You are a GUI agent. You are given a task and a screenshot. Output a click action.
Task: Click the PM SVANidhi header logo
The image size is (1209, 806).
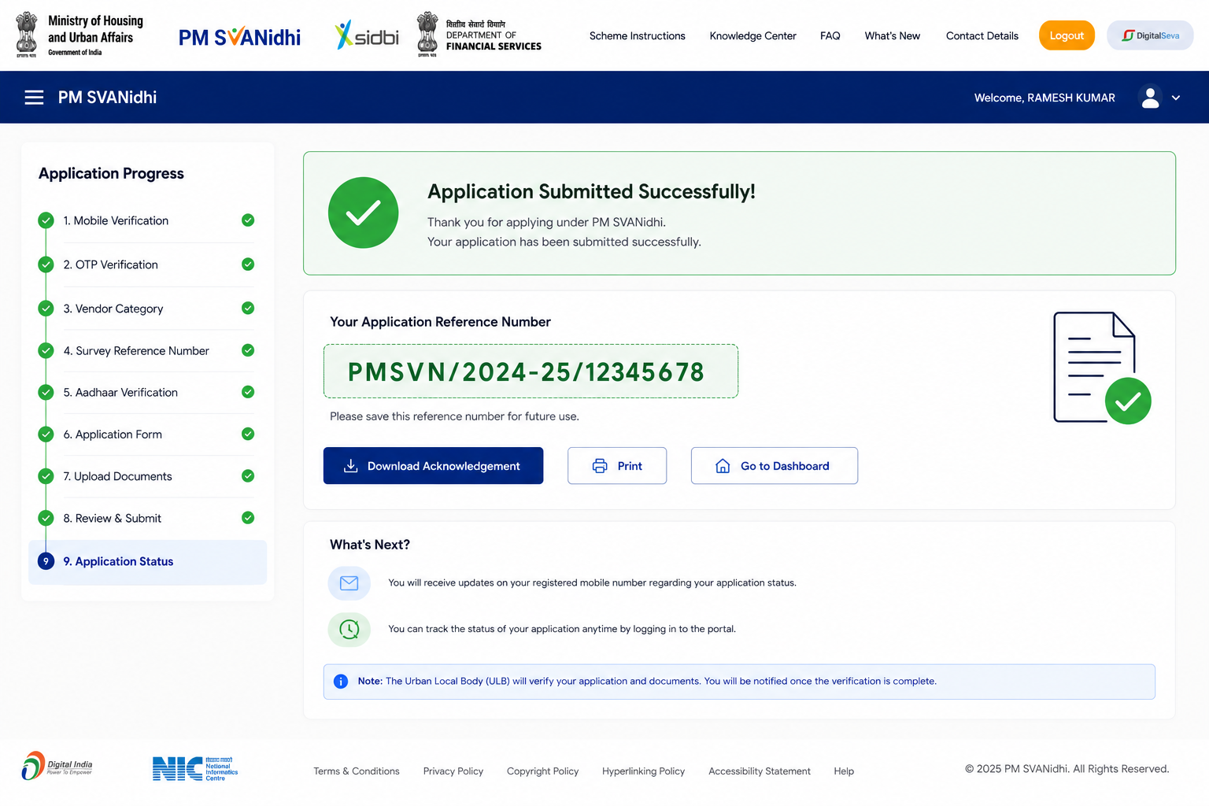click(239, 37)
